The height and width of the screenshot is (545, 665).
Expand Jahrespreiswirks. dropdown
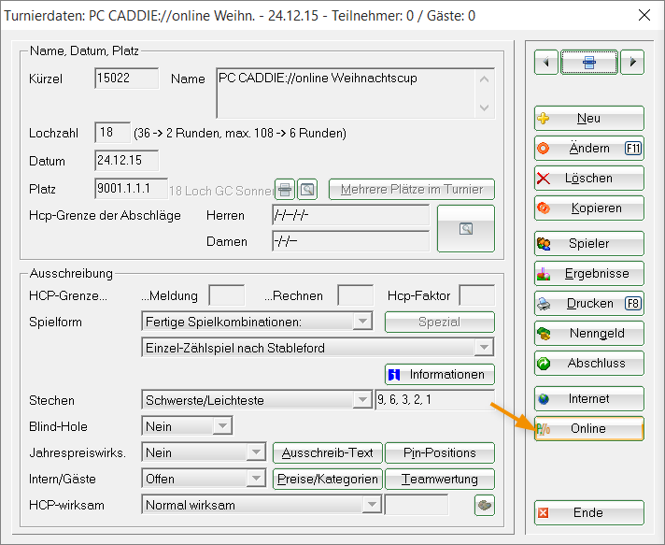(256, 452)
